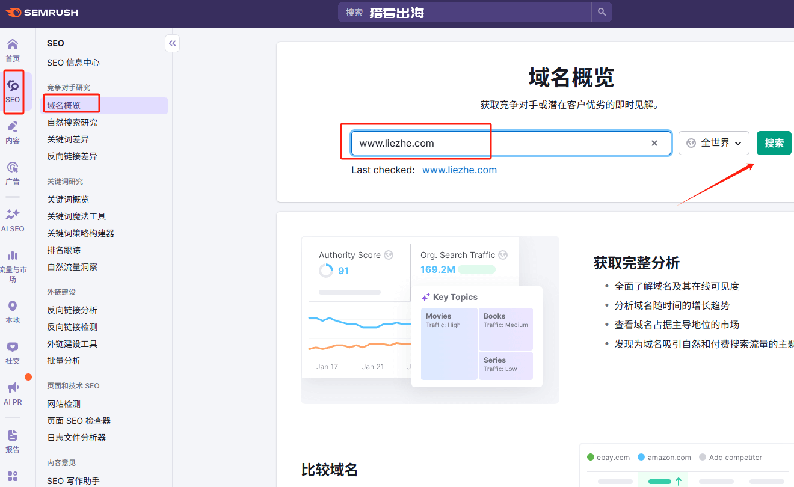Click the domain input field with www.liezhe.com

click(511, 143)
